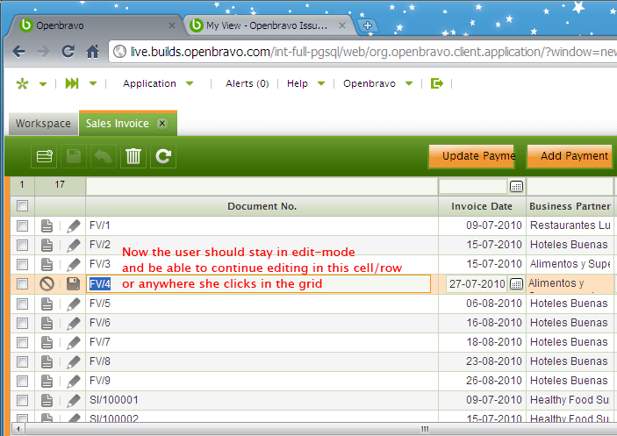Open the form view for FV/2
The image size is (617, 436).
point(47,245)
